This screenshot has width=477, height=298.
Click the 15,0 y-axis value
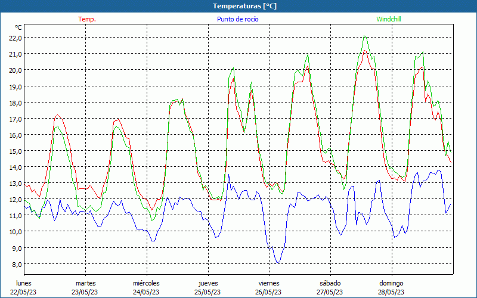16,151
